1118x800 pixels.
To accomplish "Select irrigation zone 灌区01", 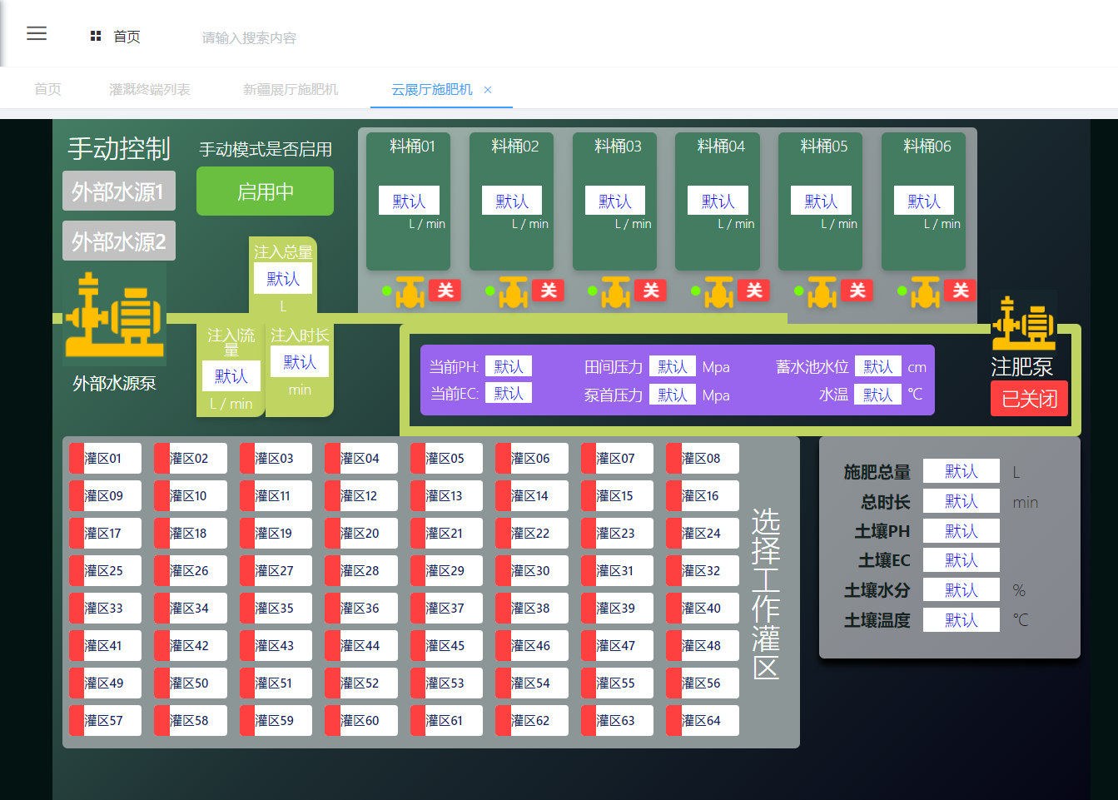I will click(x=105, y=459).
